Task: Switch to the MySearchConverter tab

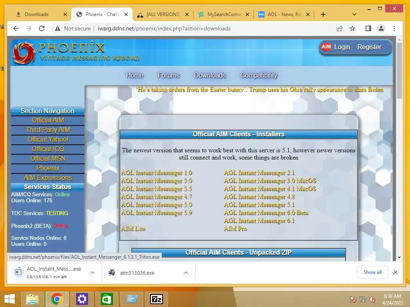Action: [x=224, y=14]
